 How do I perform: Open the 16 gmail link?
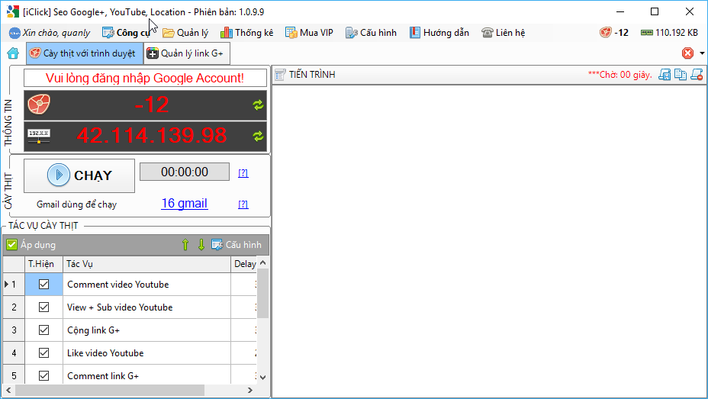pyautogui.click(x=184, y=204)
